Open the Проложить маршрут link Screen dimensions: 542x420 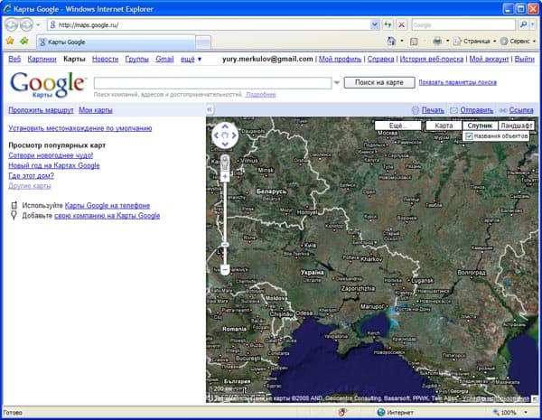coord(41,110)
